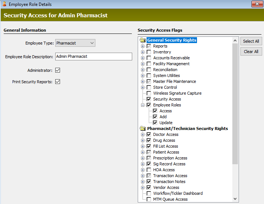Screen dimensions: 264x204
Task: Click the scroll down arrow in flags list
Action: (235, 199)
